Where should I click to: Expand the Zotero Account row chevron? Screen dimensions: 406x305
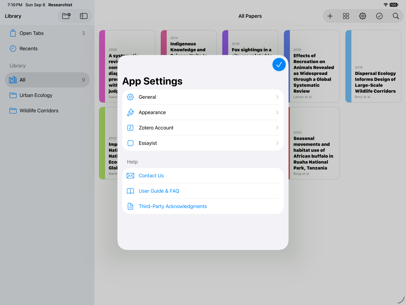(x=277, y=128)
